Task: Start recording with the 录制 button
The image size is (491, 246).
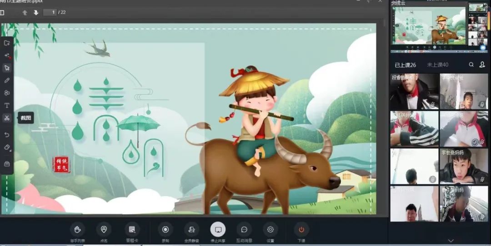Action: tap(165, 230)
